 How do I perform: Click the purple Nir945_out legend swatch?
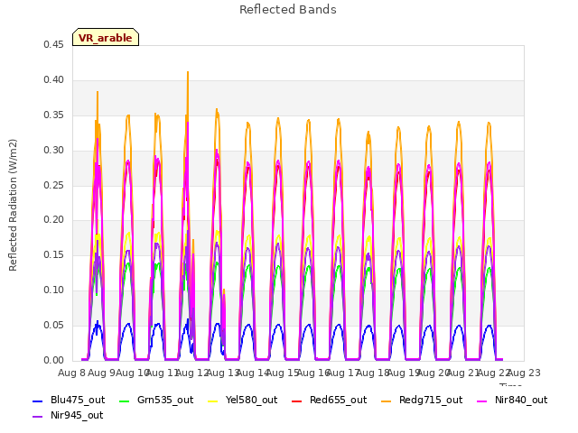[x=38, y=417]
